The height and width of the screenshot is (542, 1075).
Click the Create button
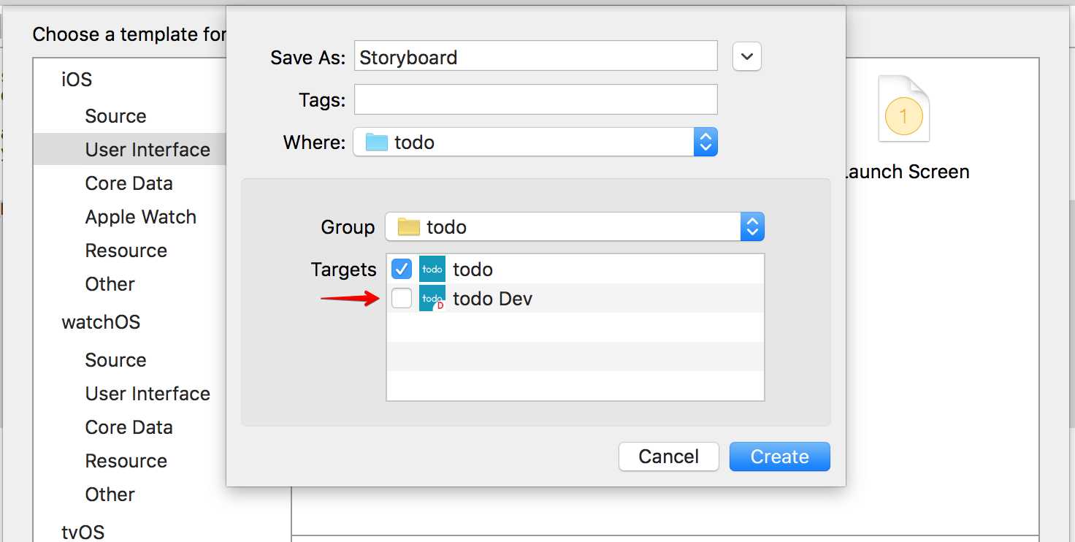pos(780,457)
